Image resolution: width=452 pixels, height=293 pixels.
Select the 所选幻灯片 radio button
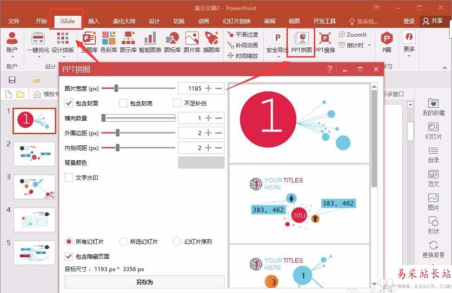(x=123, y=241)
